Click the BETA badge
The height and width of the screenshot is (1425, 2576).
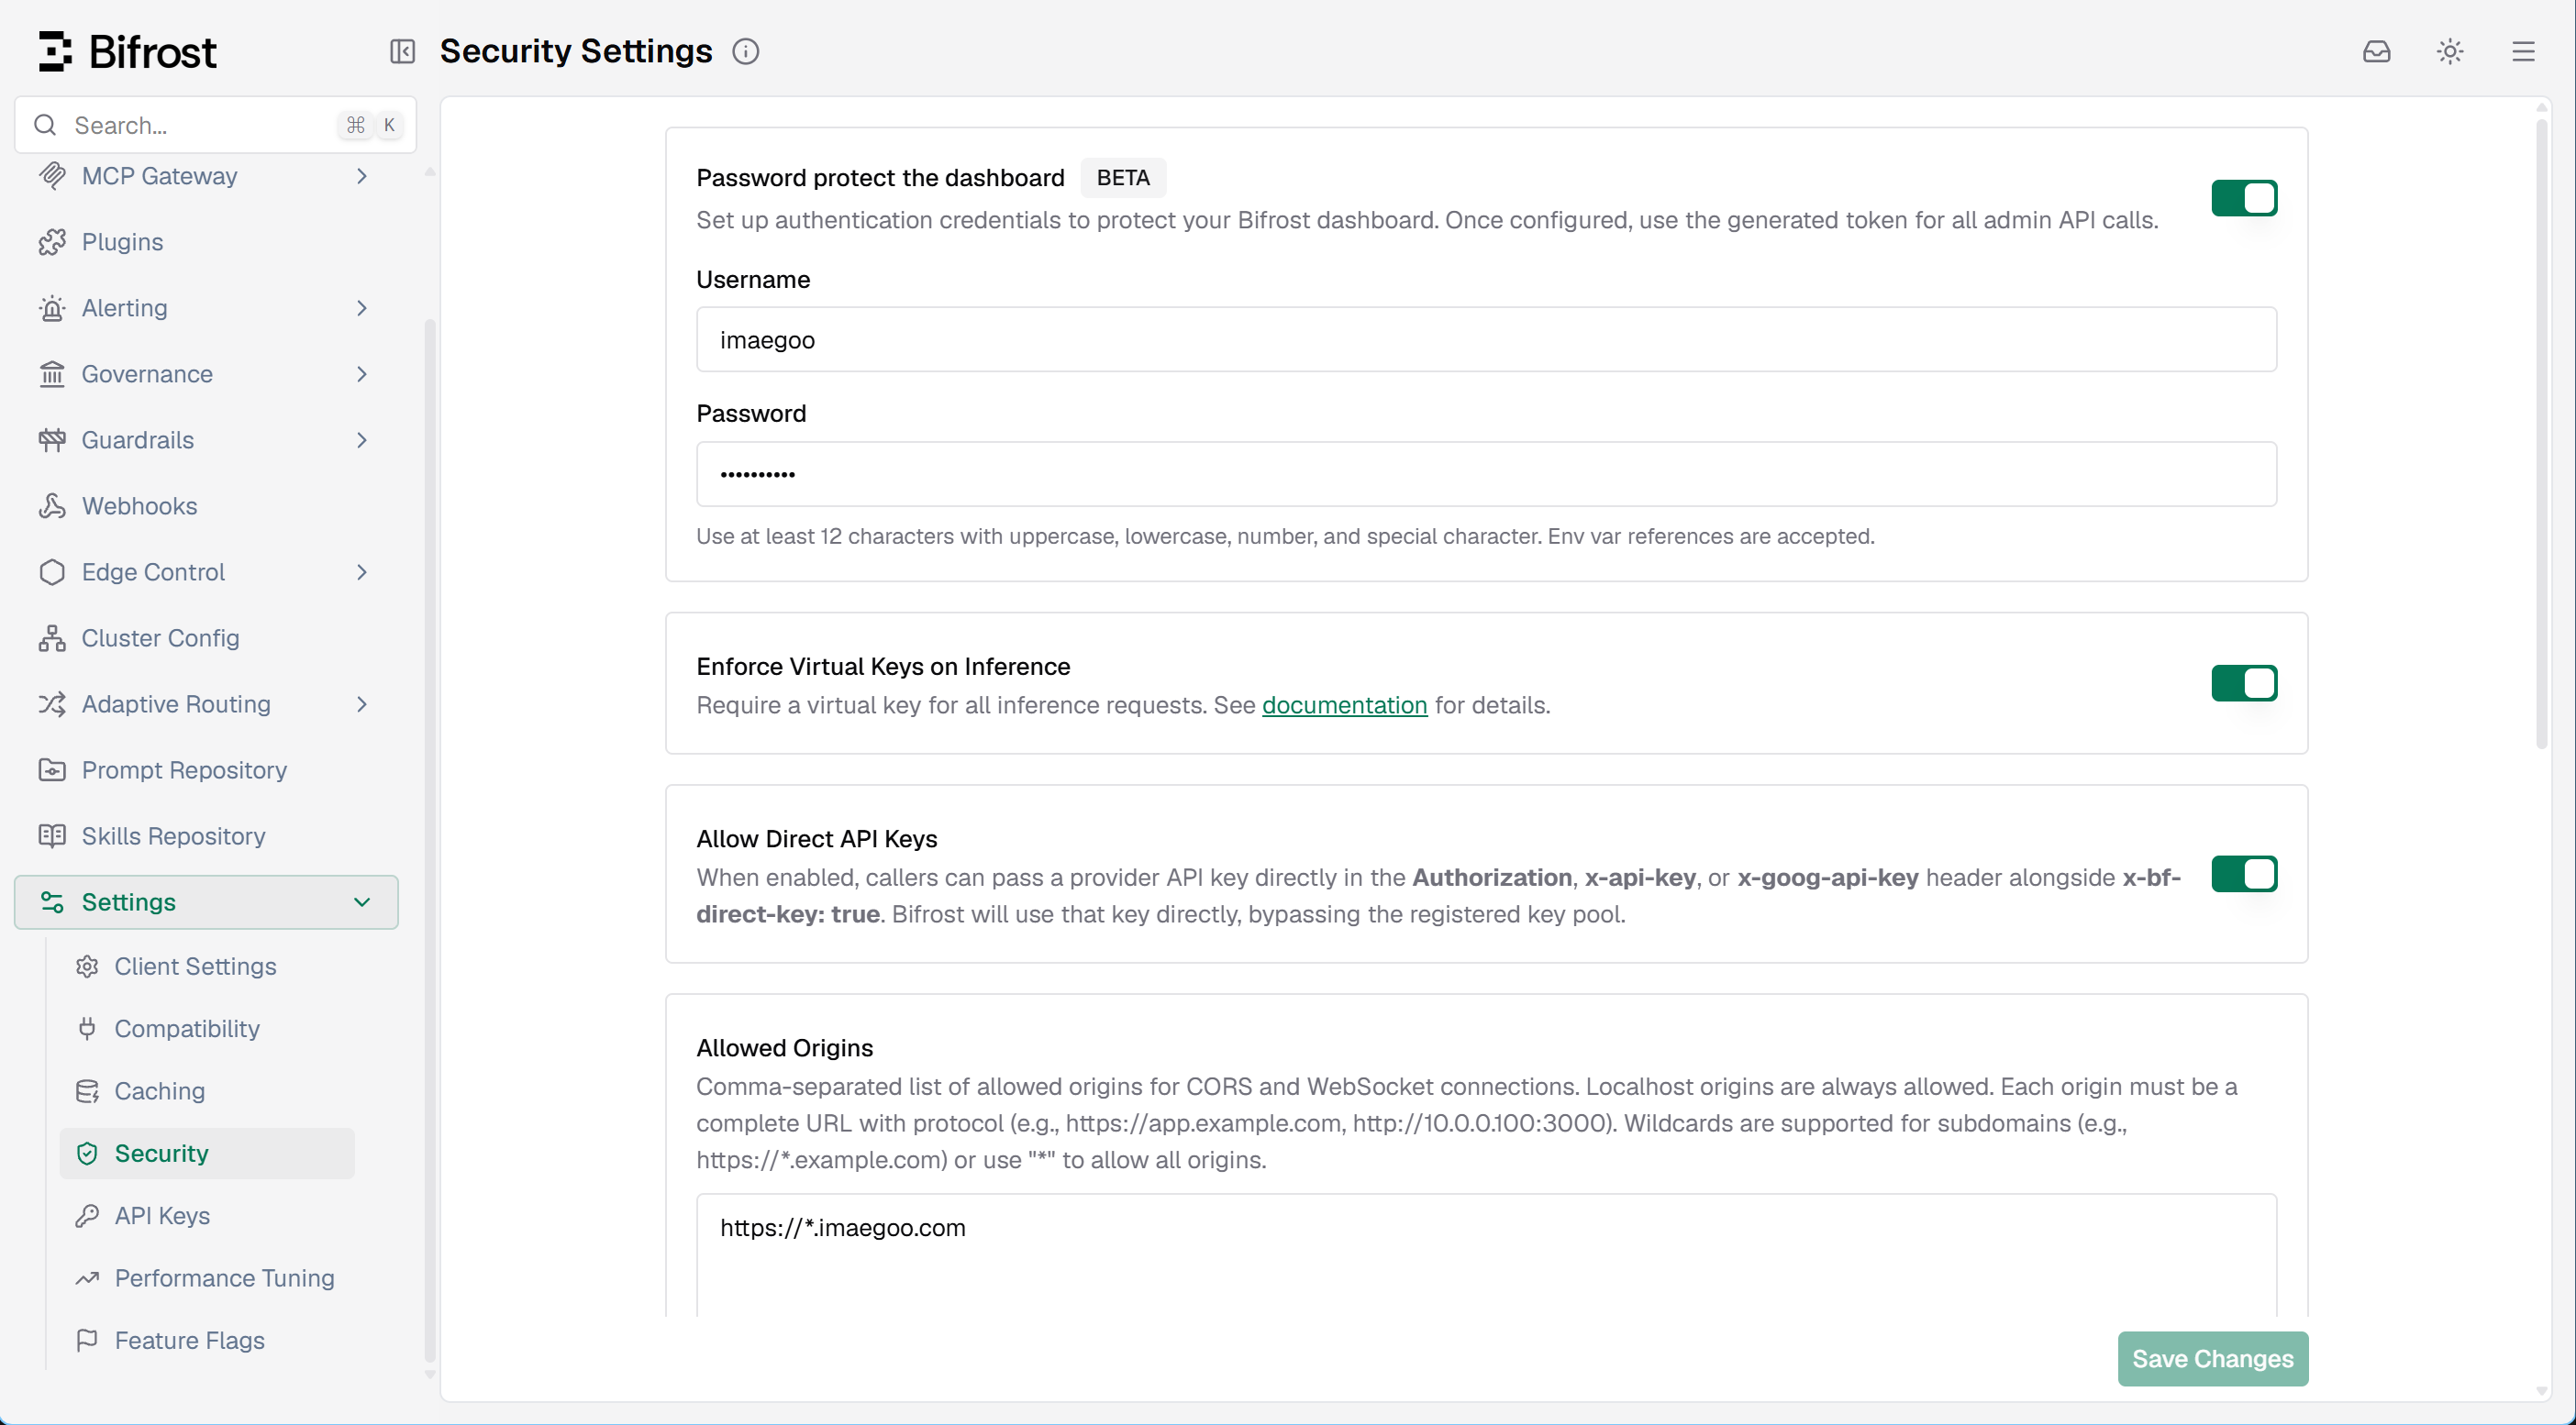point(1123,178)
